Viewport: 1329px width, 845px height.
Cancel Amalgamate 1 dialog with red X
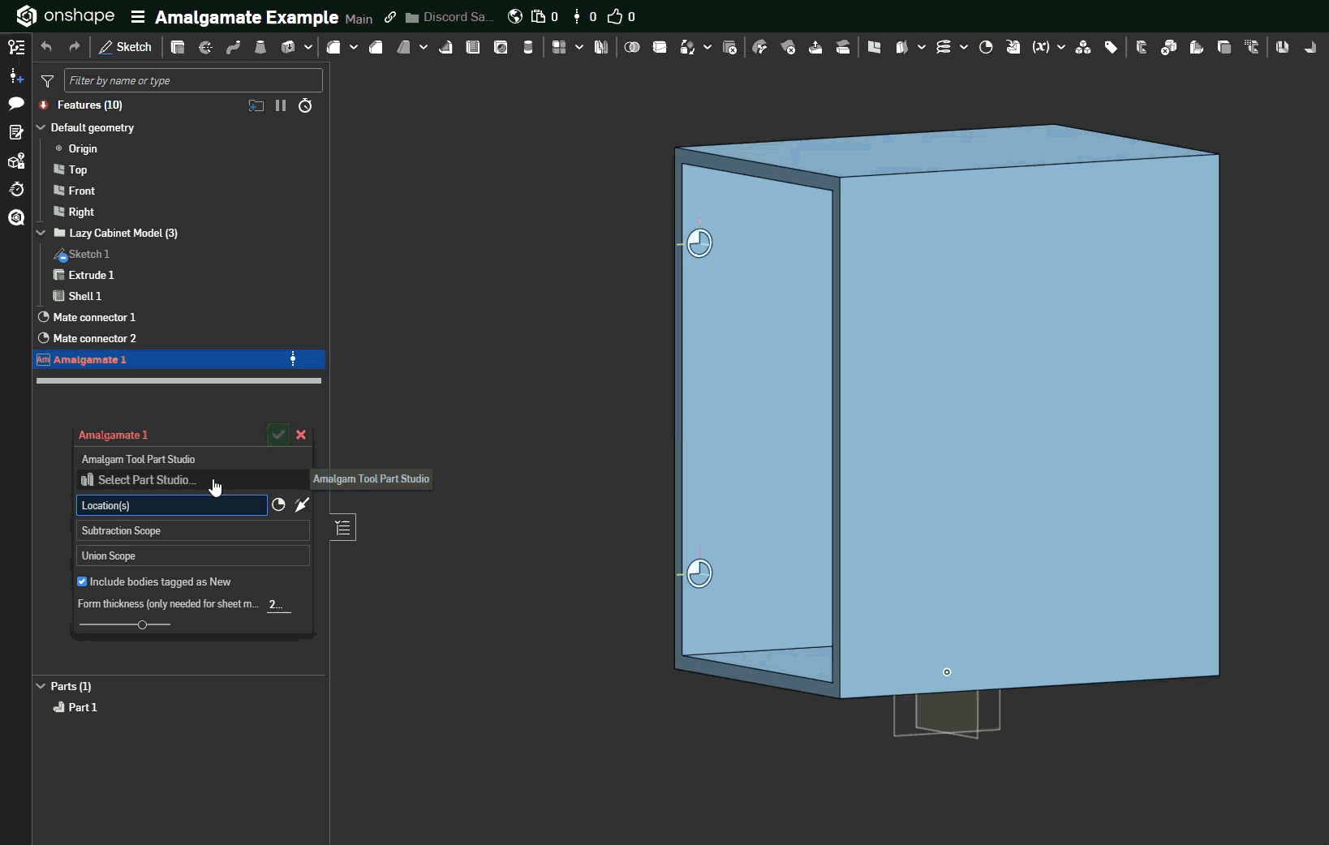coord(301,435)
